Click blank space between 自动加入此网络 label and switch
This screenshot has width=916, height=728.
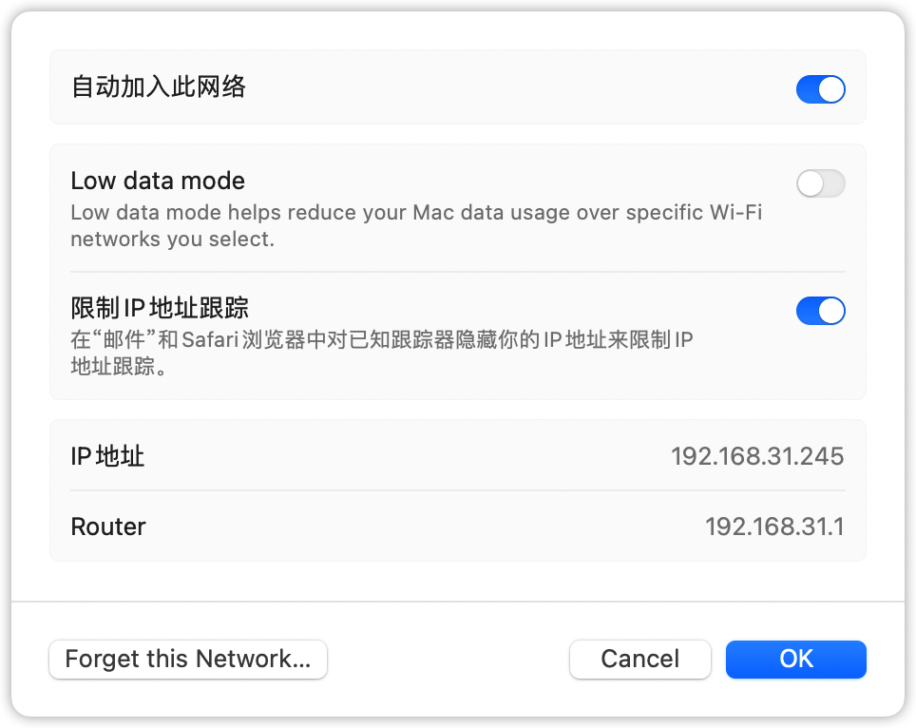click(x=521, y=88)
